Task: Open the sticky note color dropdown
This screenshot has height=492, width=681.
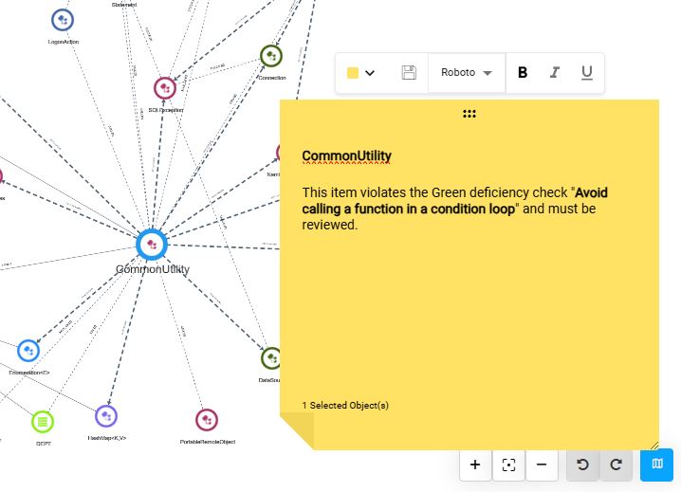Action: pos(370,73)
